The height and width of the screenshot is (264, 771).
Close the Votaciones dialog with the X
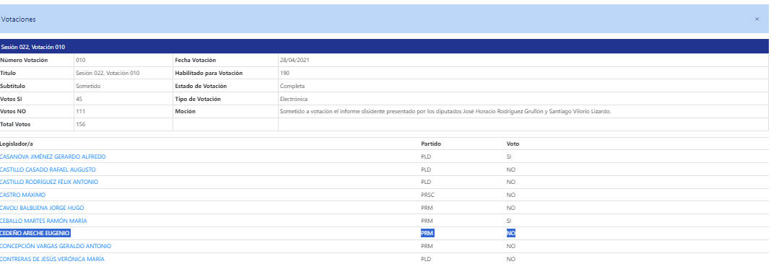click(757, 19)
